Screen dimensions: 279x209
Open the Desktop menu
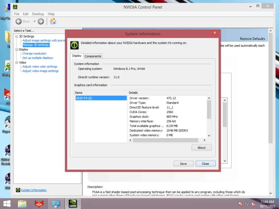[38, 14]
